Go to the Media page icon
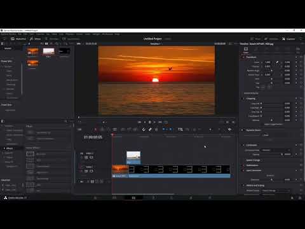305x229 pixels. (95, 198)
